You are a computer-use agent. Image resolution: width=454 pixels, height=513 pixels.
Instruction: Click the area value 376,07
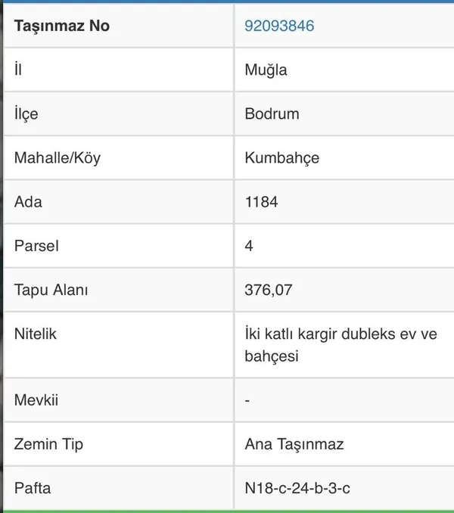[269, 290]
